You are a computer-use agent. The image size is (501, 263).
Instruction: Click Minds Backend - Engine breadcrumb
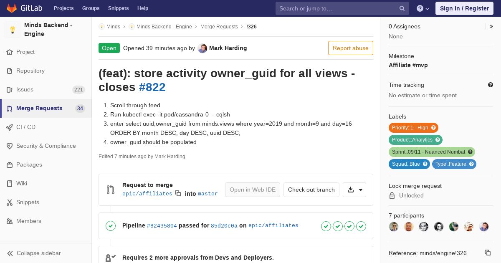[164, 27]
